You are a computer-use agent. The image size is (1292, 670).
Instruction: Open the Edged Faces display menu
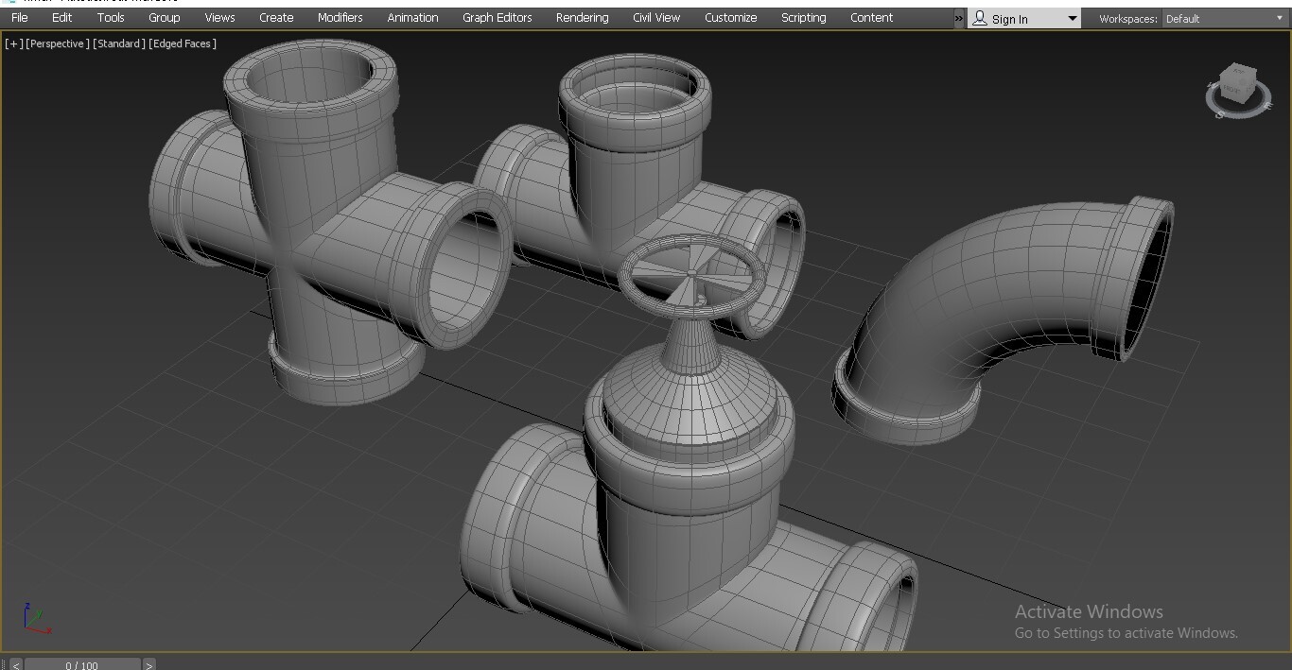(x=183, y=43)
